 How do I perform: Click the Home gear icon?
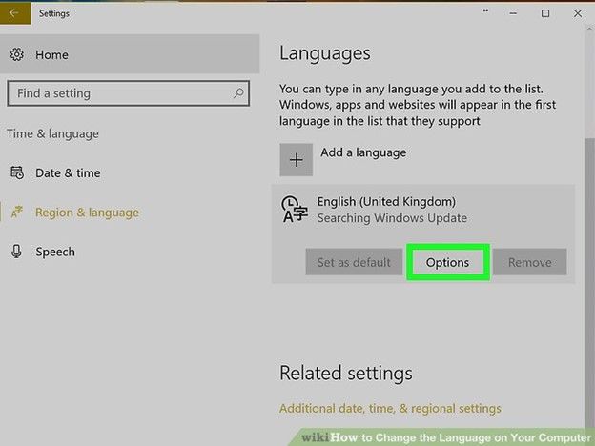(x=17, y=54)
